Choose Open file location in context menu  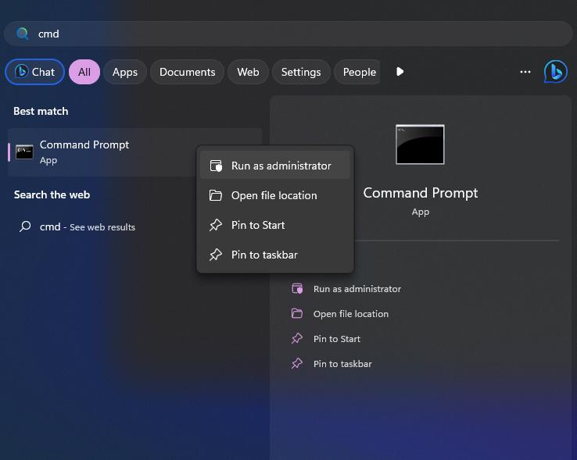[x=275, y=195]
